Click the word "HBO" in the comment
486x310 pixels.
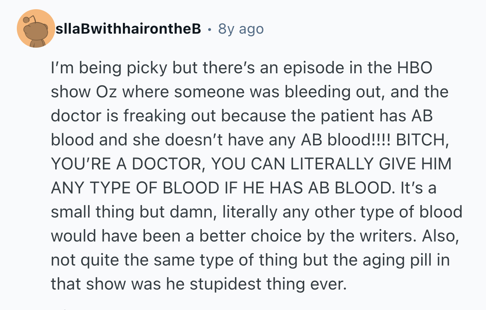(416, 68)
